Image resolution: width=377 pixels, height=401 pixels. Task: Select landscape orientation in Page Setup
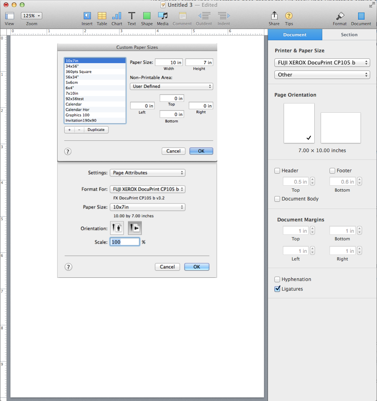coord(135,228)
